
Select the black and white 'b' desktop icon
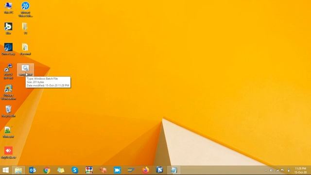click(x=8, y=29)
